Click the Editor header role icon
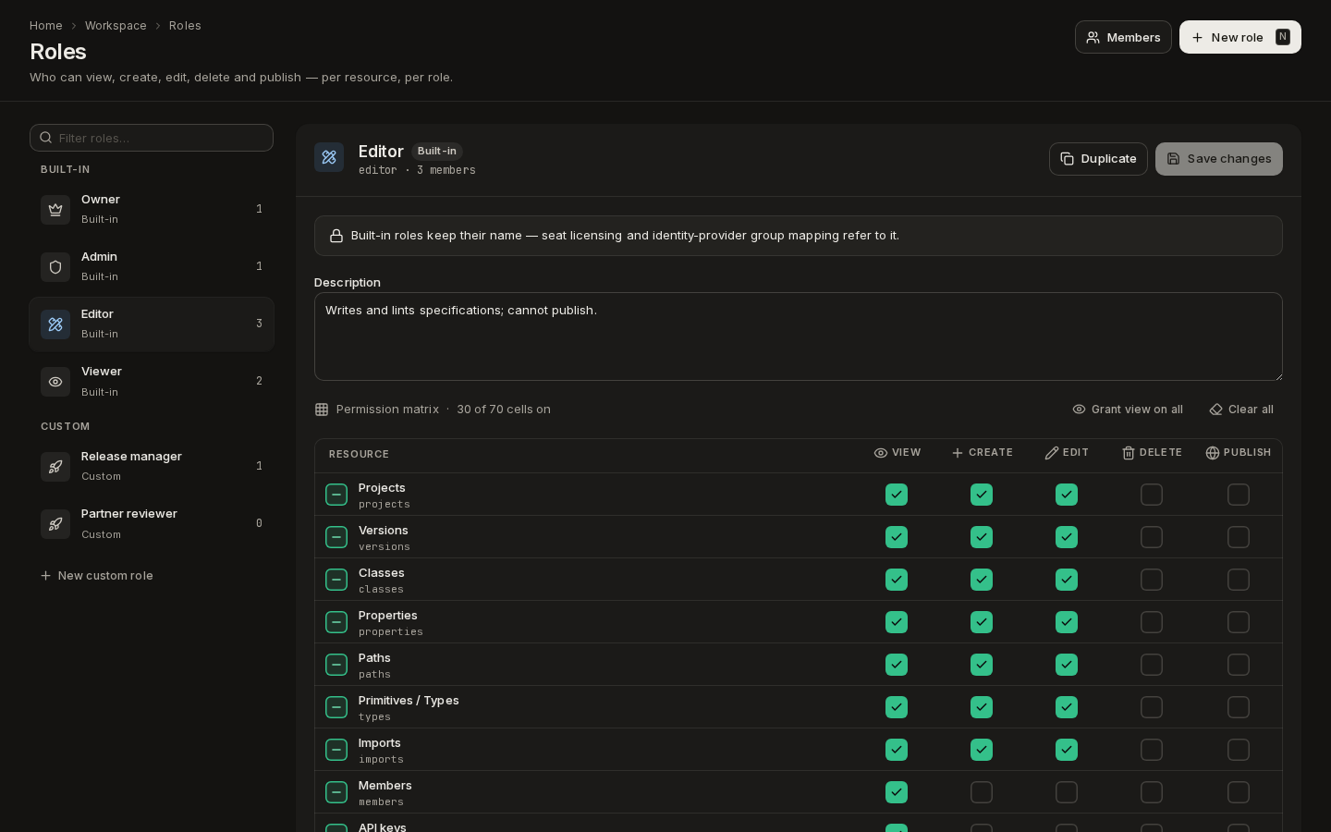The width and height of the screenshot is (1331, 832). (x=329, y=157)
